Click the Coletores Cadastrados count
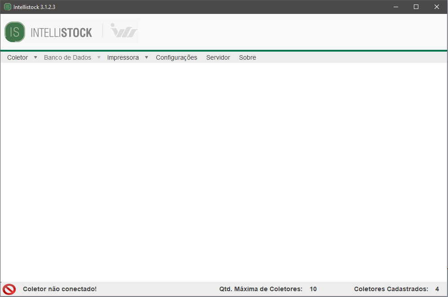The width and height of the screenshot is (448, 297). pos(437,289)
